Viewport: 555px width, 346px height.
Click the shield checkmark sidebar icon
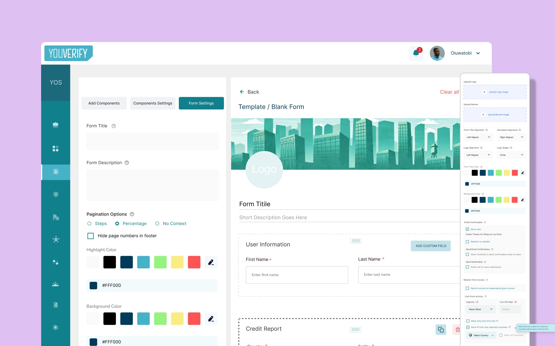(x=55, y=194)
